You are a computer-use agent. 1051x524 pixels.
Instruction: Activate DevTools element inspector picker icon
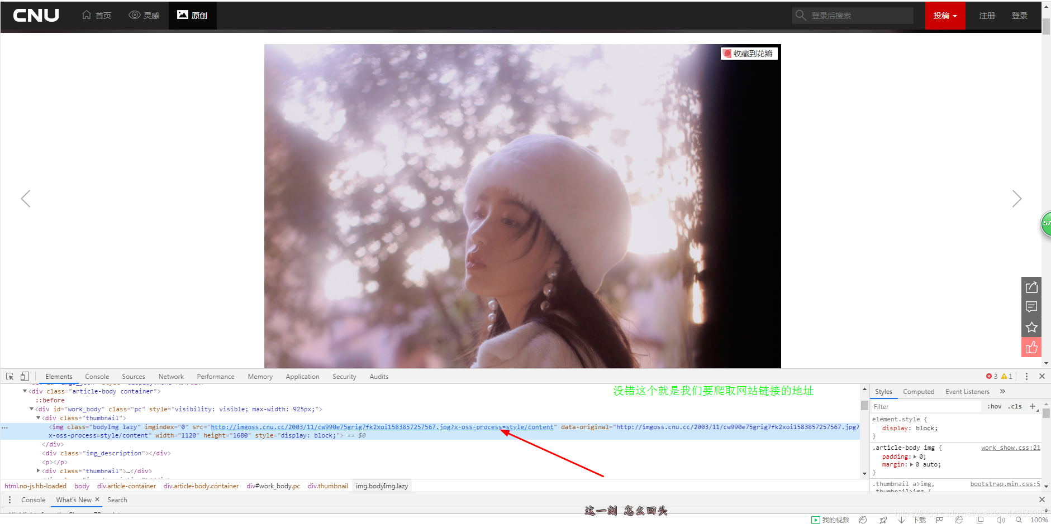pos(10,377)
